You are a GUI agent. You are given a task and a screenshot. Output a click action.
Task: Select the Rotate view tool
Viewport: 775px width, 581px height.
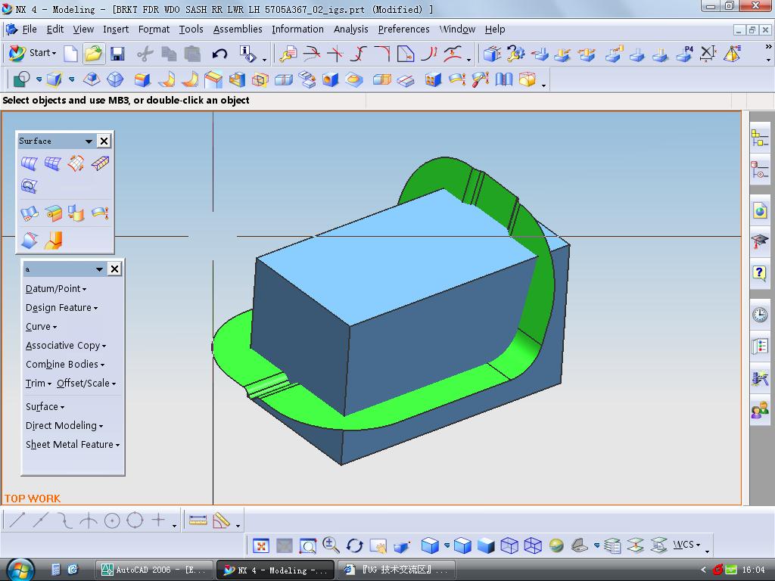354,545
